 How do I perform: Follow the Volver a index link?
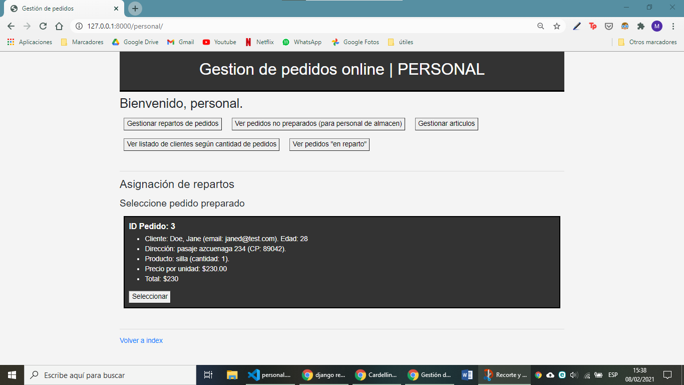point(141,340)
